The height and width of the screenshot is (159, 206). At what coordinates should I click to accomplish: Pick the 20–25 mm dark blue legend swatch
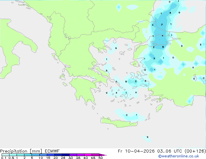click(58, 155)
